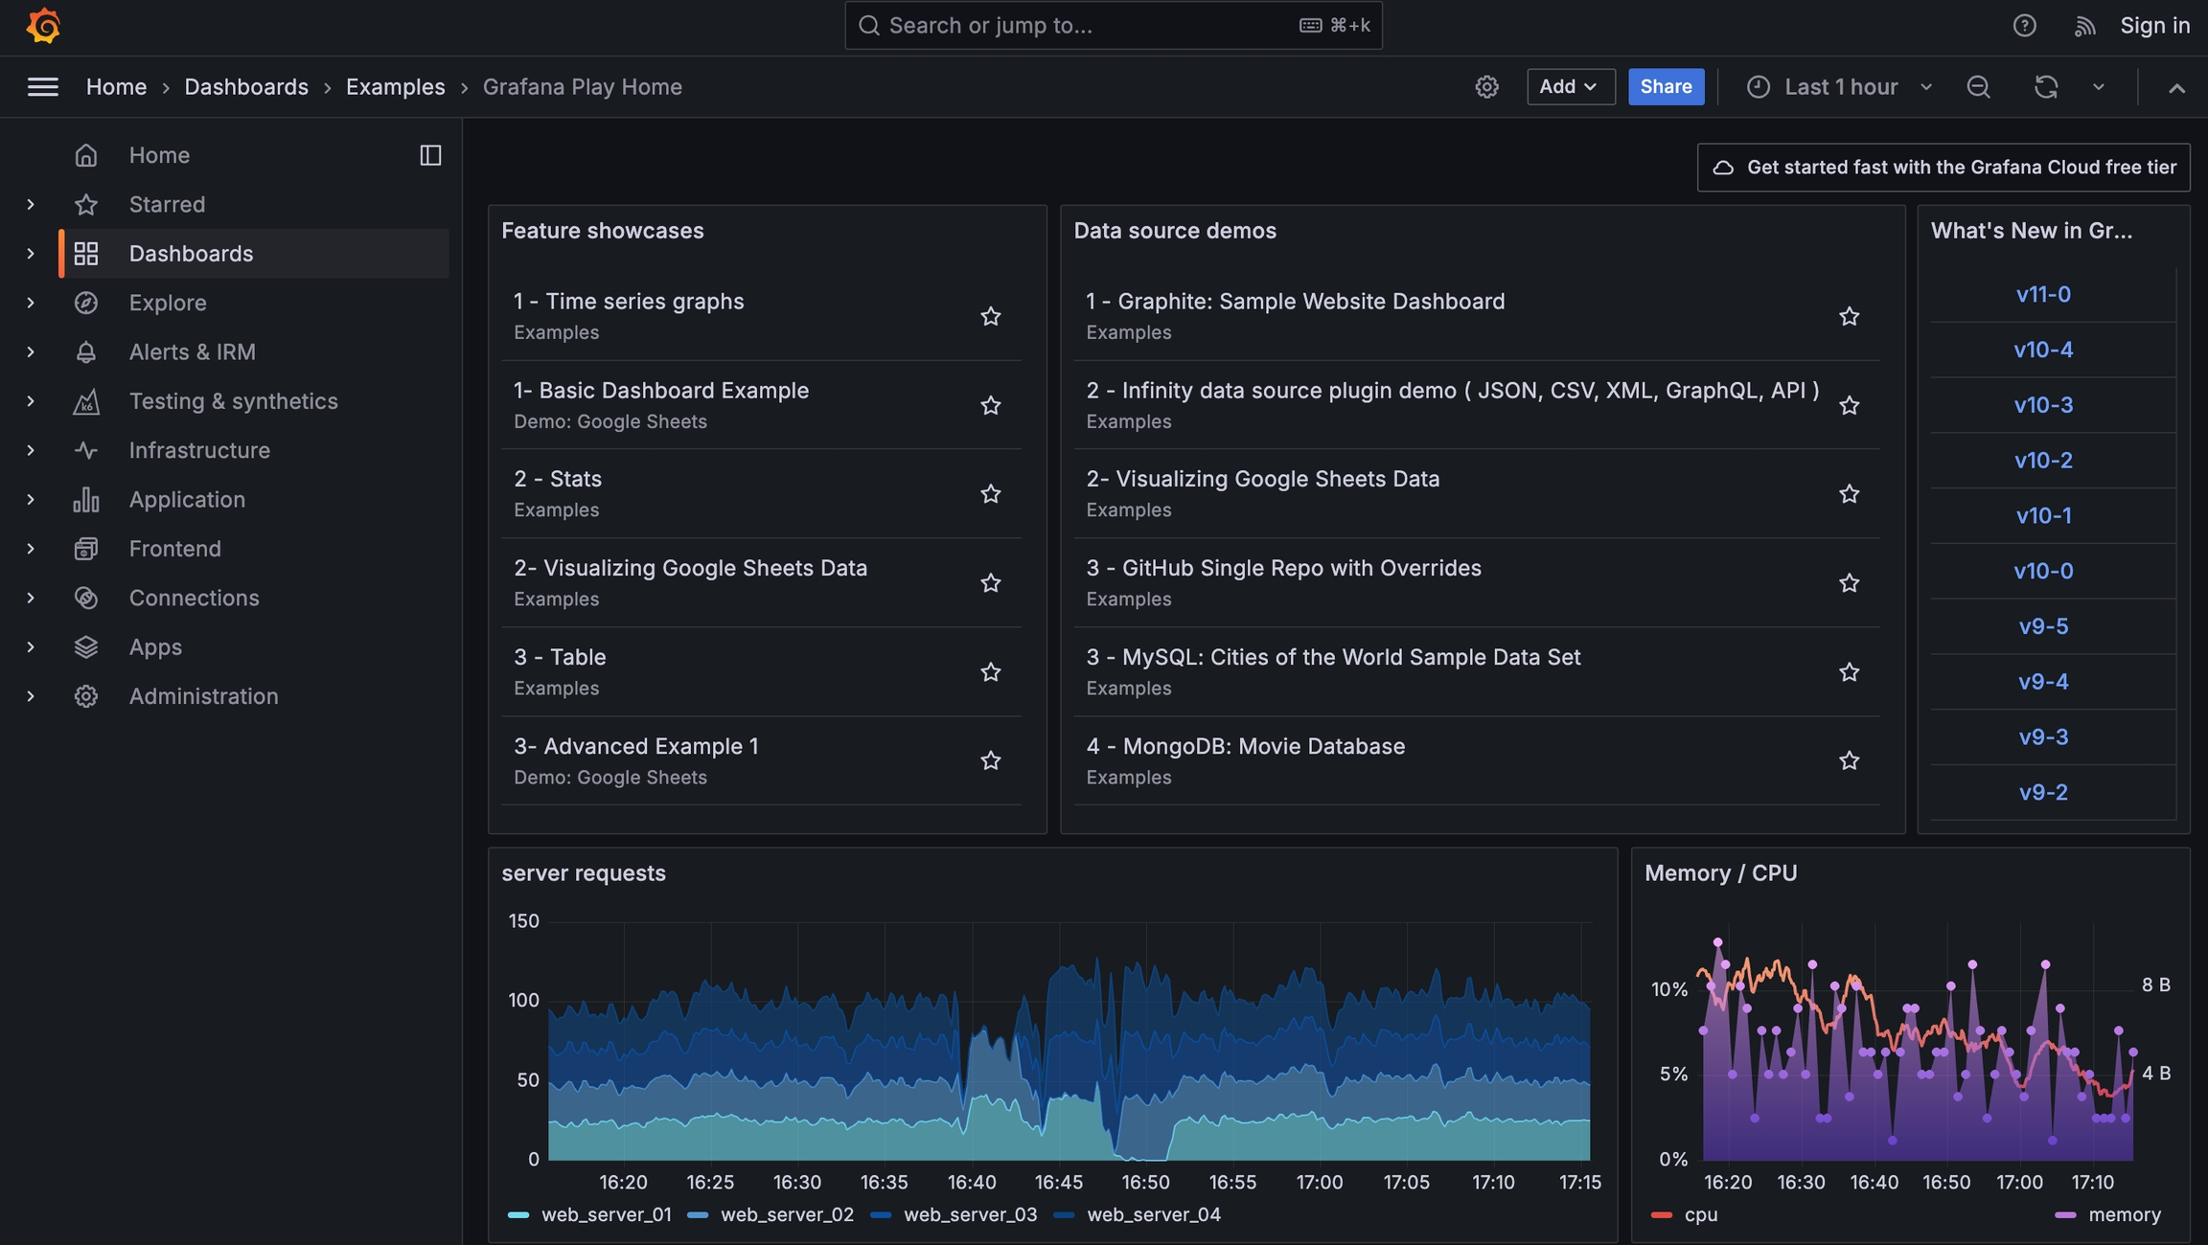This screenshot has height=1245, width=2208.
Task: Star the 3 - Table dashboard
Action: 990,672
